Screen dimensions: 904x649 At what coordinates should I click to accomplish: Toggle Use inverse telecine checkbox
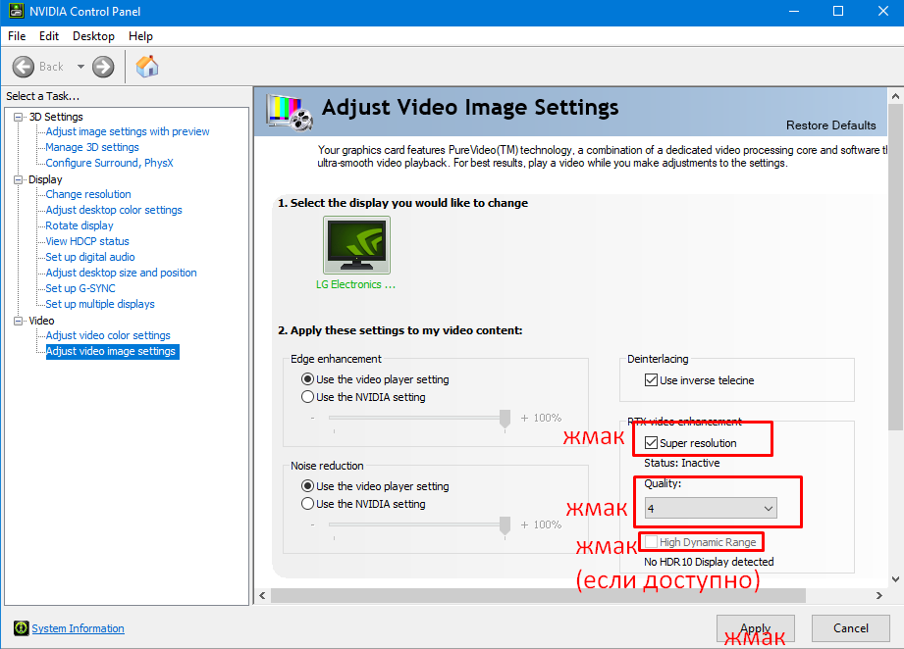click(x=651, y=380)
